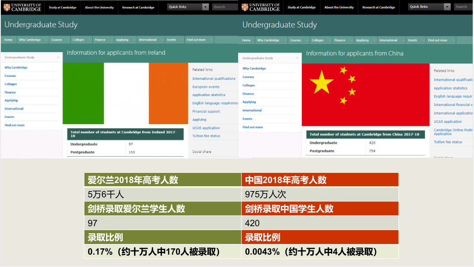Viewport: 474px width, 267px height.
Task: Open Find out more tab in Ireland navigation bar
Action: point(196,40)
